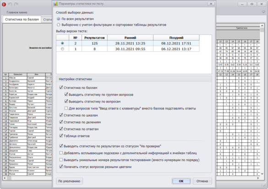268x189 pixels.
Task: Enable 'Добавлять всплывающие подсказки' checkbox
Action: pyautogui.click(x=61, y=153)
